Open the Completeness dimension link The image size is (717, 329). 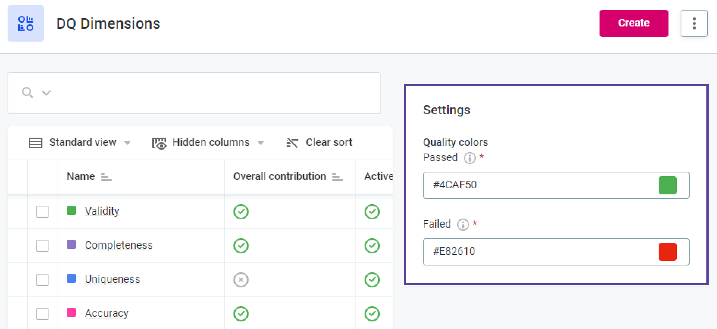click(119, 245)
